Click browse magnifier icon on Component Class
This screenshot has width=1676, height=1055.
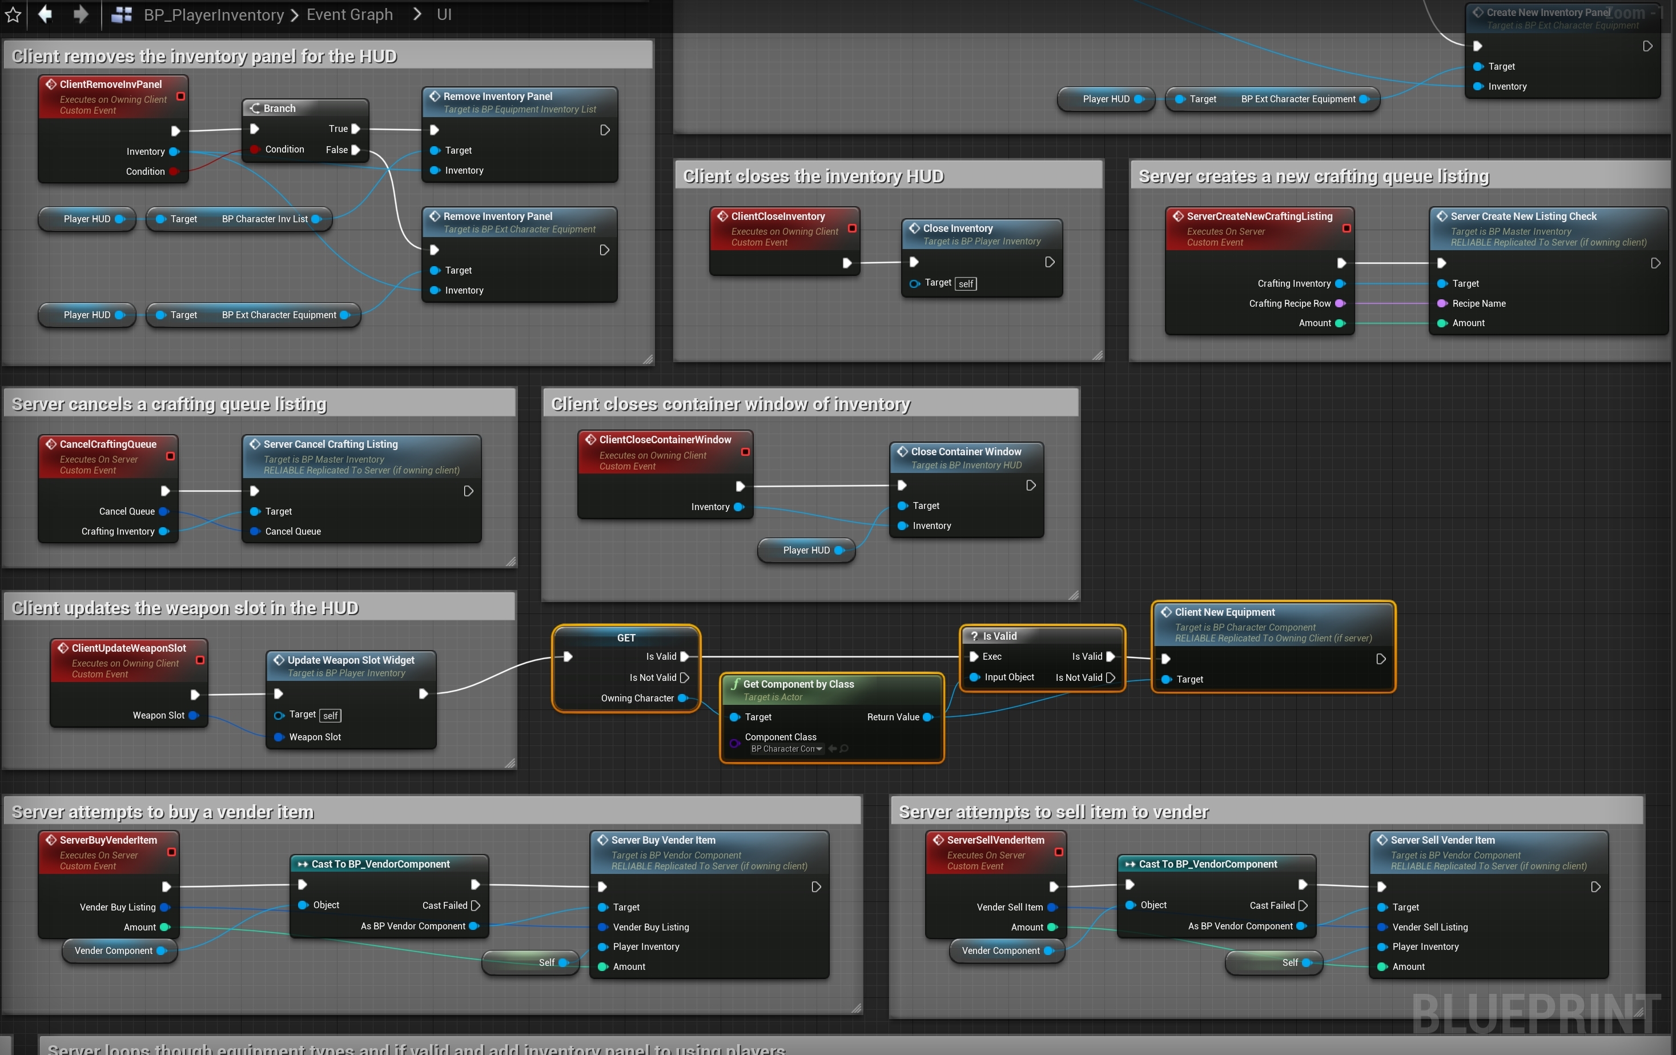(844, 749)
